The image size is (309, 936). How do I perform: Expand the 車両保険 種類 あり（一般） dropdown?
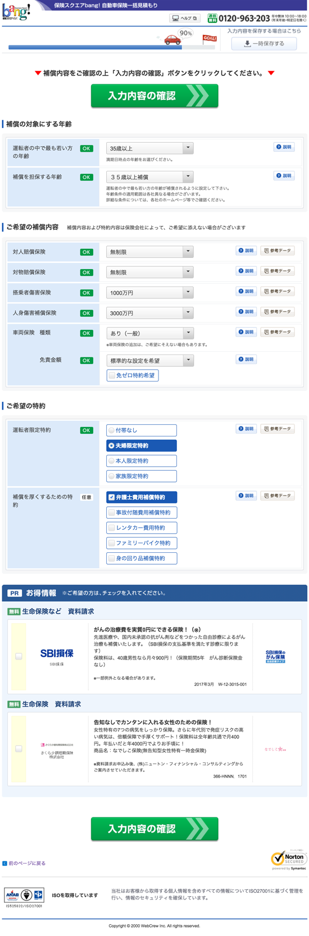point(150,333)
